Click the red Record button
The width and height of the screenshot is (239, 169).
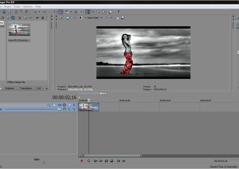pyautogui.click(x=82, y=161)
